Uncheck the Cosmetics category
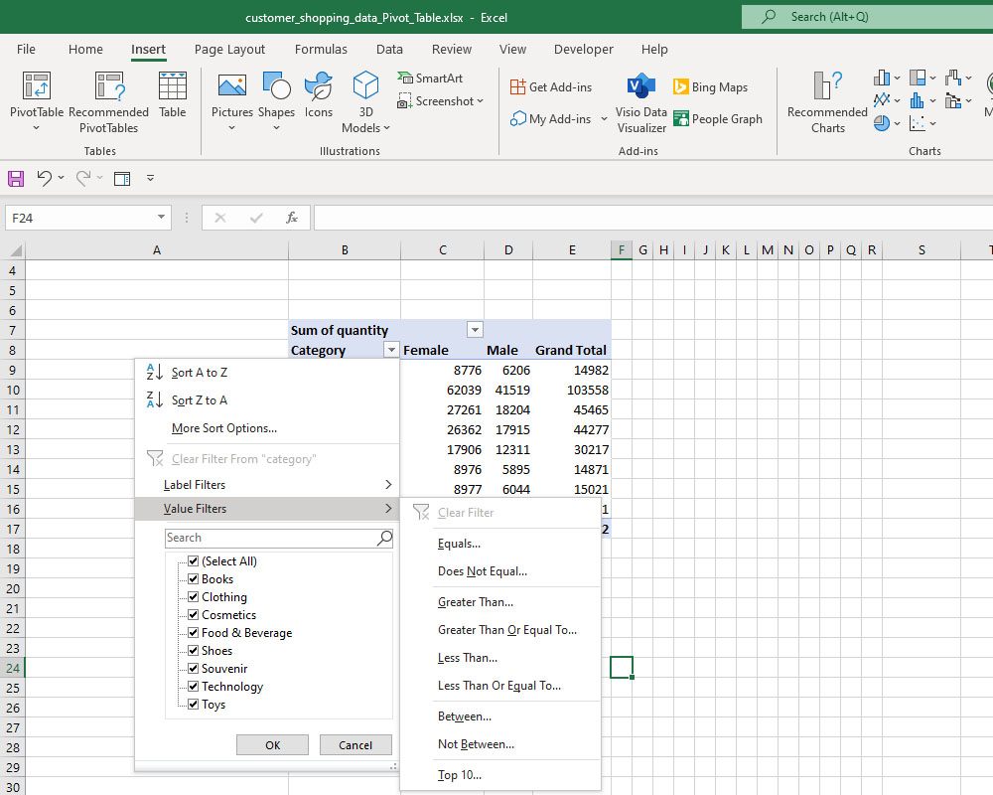 (x=194, y=614)
